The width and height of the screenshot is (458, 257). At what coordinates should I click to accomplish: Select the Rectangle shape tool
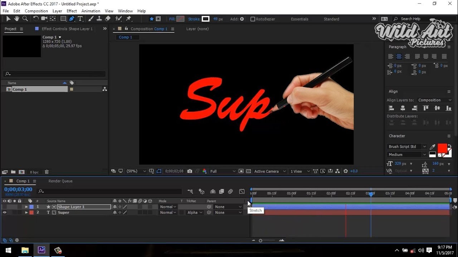pos(63,19)
